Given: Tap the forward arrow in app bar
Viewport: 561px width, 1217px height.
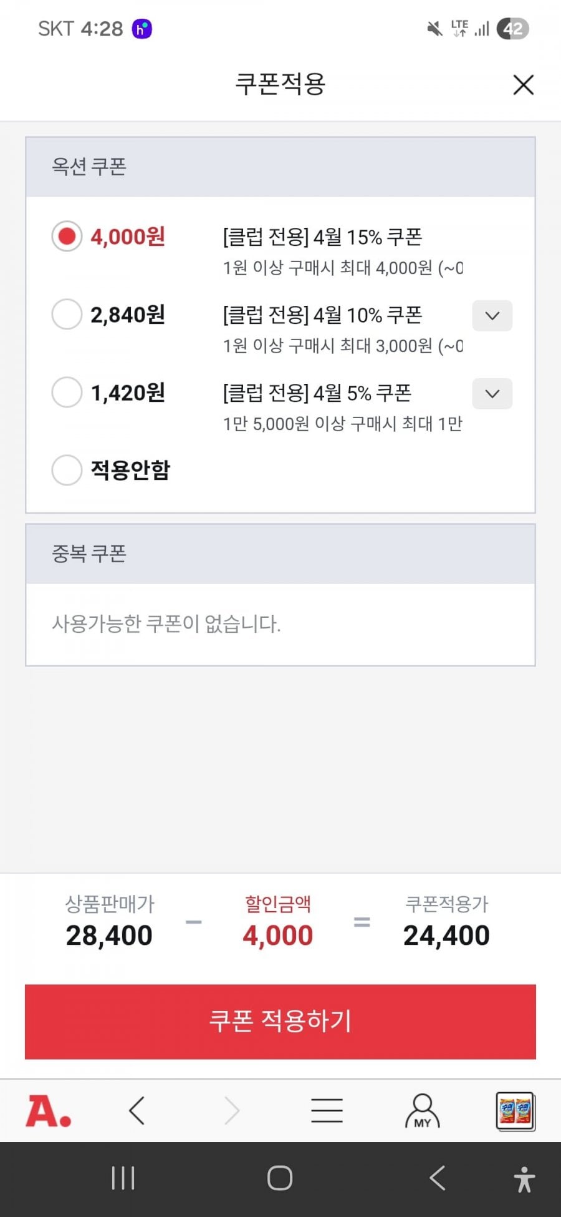Looking at the screenshot, I should point(232,1111).
